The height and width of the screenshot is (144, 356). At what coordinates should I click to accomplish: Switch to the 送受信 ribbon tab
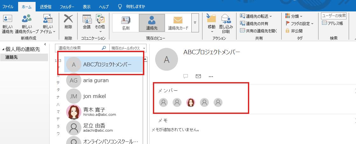pyautogui.click(x=45, y=7)
